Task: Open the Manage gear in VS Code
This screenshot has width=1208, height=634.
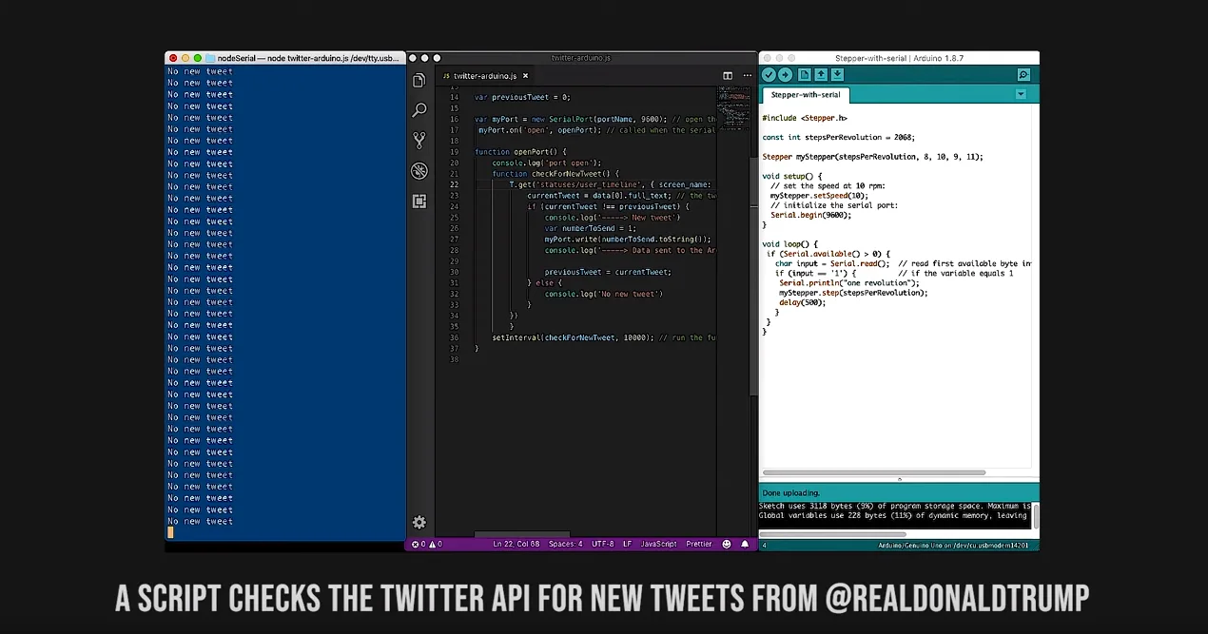Action: (419, 523)
